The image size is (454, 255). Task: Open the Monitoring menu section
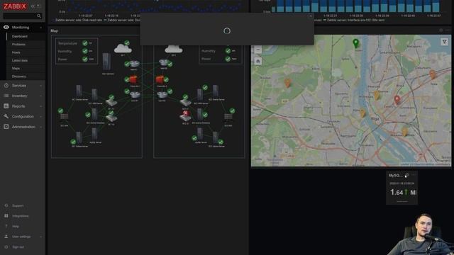point(21,28)
